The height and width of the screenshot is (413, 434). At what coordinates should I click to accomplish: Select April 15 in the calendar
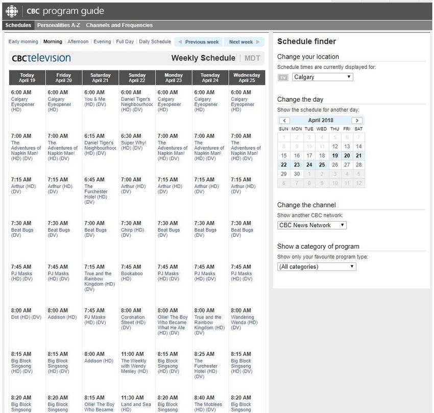tap(284, 156)
